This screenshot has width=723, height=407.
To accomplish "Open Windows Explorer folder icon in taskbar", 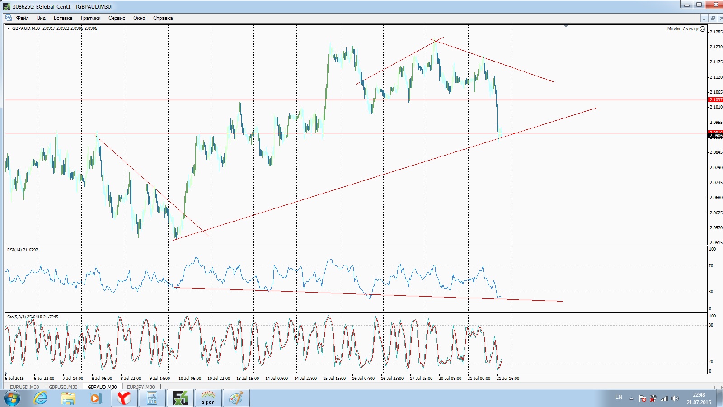I will pos(68,398).
